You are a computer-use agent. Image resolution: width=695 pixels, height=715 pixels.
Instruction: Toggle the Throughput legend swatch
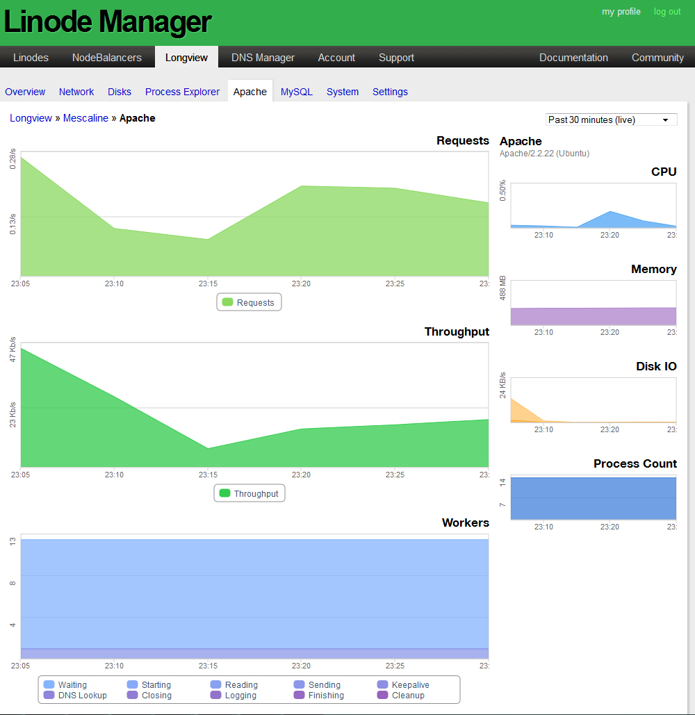224,493
